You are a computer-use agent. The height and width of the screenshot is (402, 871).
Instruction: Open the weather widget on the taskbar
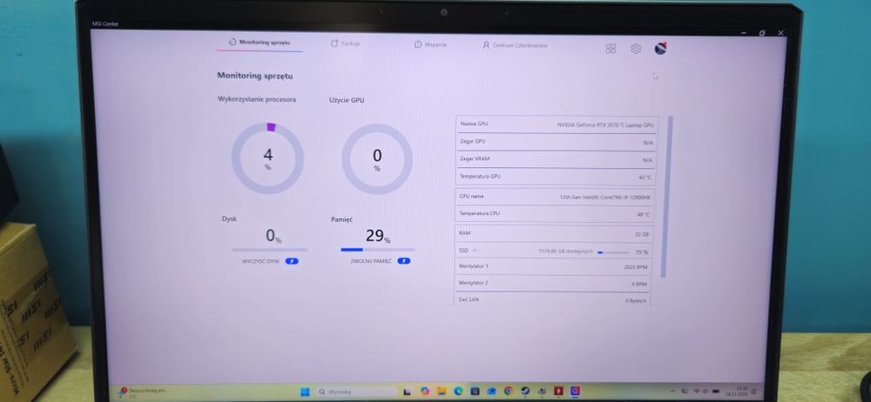tap(144, 393)
